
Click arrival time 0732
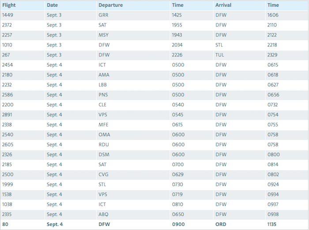point(272,105)
